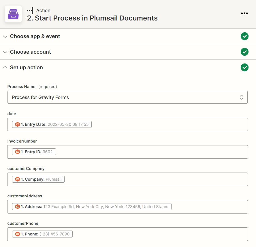This screenshot has width=256, height=247.
Task: Click the Choose account heading text
Action: click(30, 52)
